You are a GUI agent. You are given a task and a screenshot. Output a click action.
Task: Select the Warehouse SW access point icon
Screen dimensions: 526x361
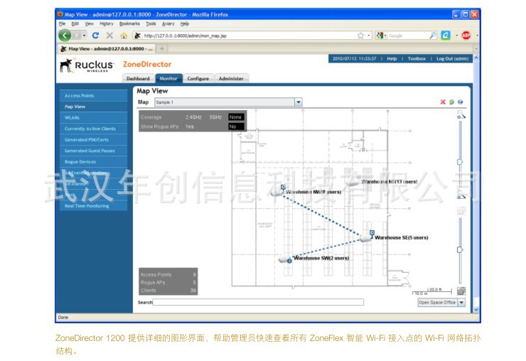pyautogui.click(x=284, y=259)
